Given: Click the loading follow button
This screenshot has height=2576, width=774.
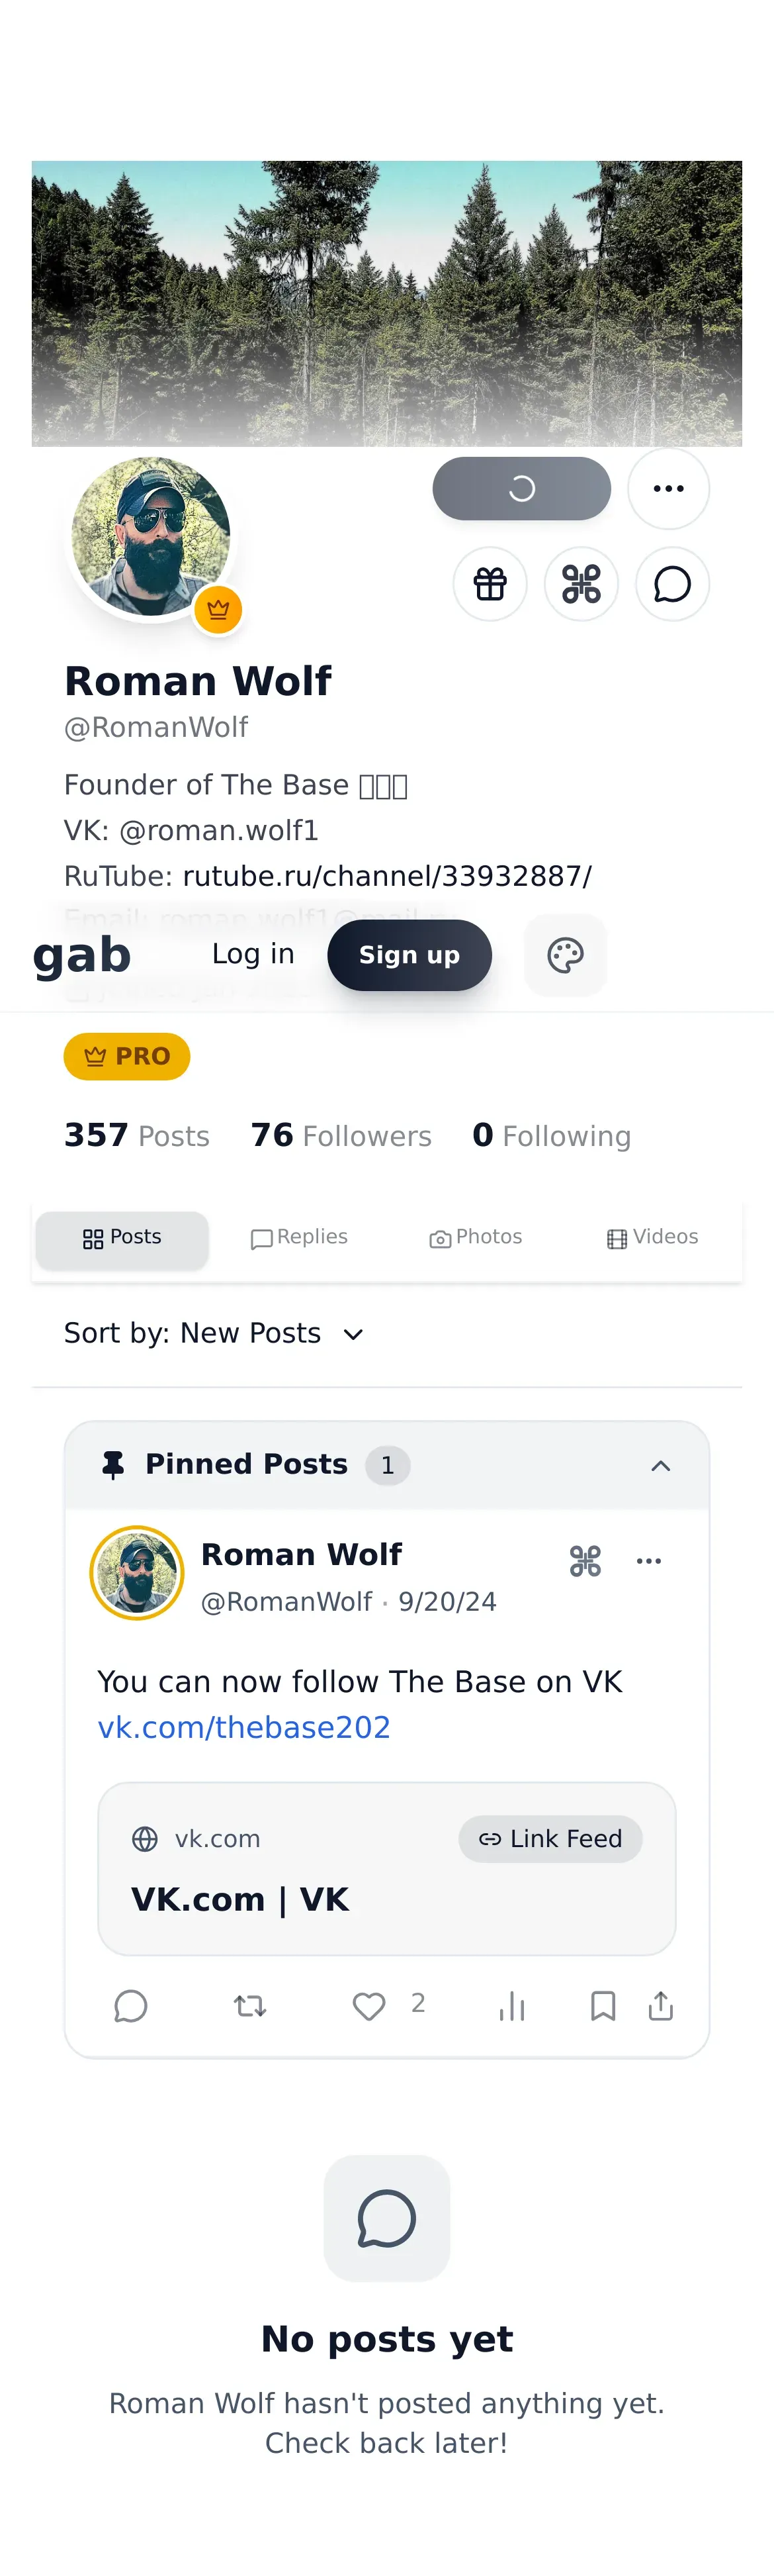Looking at the screenshot, I should coord(521,488).
